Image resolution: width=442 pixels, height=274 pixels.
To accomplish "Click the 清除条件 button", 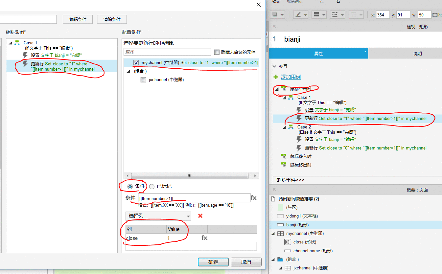I will pyautogui.click(x=112, y=19).
